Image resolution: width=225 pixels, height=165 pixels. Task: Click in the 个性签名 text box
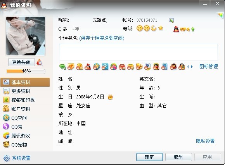coord(138,52)
